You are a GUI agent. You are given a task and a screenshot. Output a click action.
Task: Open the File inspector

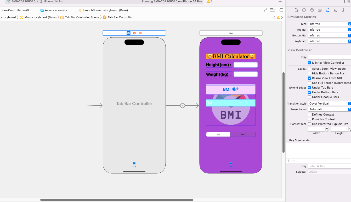coord(296,10)
